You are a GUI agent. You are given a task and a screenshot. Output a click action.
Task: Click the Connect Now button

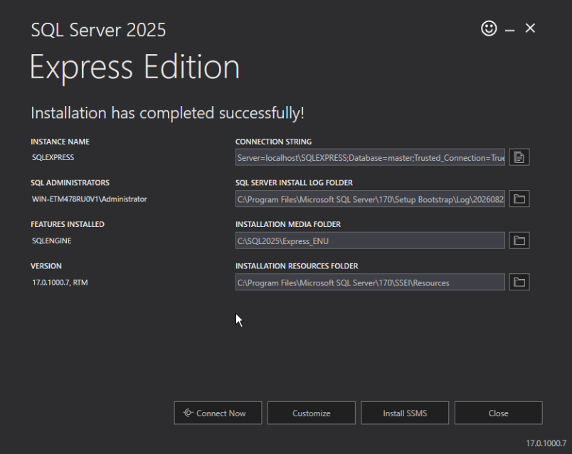[x=218, y=413]
